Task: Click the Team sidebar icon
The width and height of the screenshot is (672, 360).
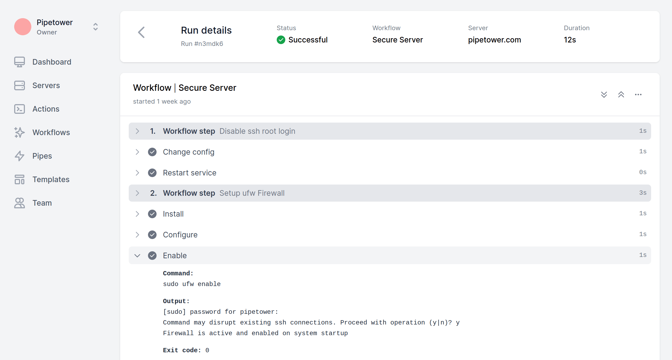Action: pyautogui.click(x=19, y=203)
